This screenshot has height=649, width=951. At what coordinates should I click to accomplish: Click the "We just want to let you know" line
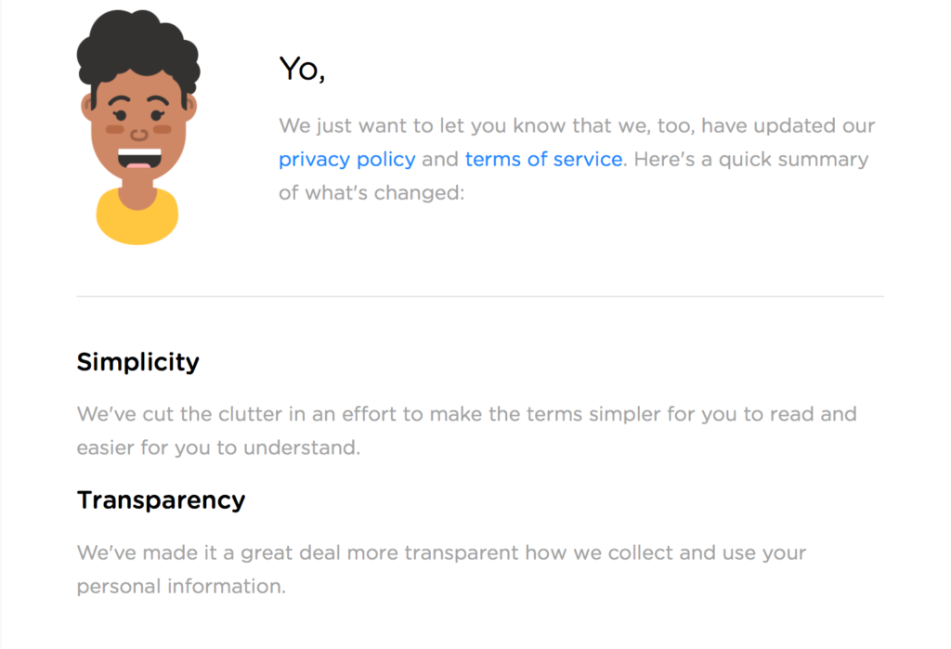point(577,125)
